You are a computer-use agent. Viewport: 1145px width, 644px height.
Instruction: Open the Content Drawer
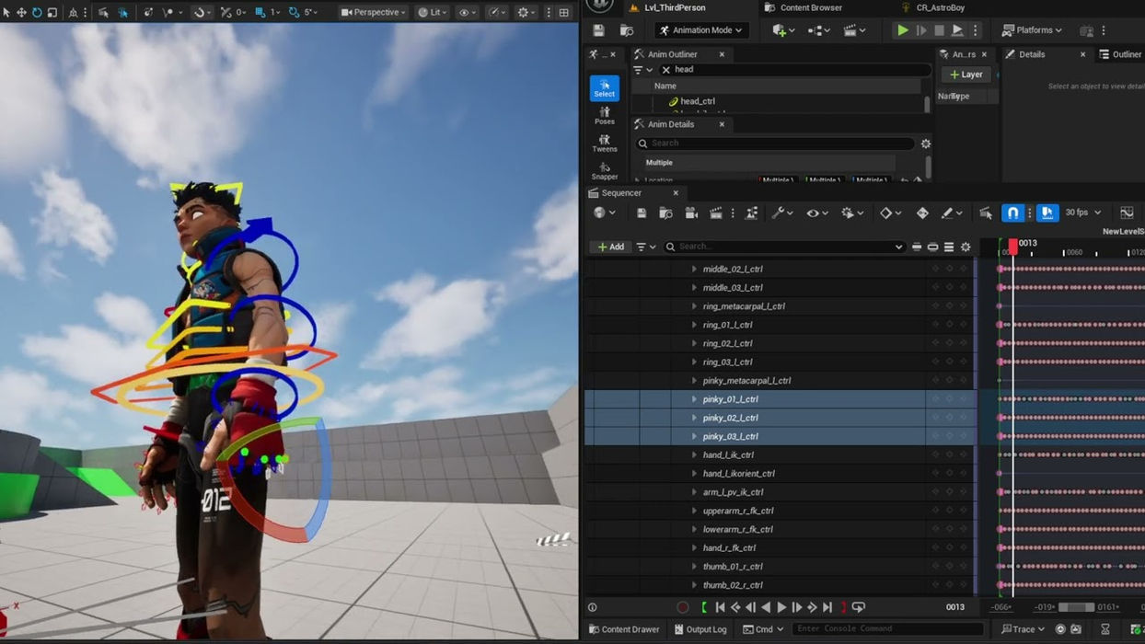click(x=623, y=629)
